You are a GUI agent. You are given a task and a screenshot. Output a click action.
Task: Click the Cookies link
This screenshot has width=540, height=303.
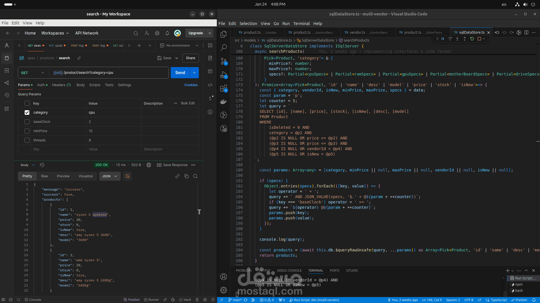click(191, 85)
